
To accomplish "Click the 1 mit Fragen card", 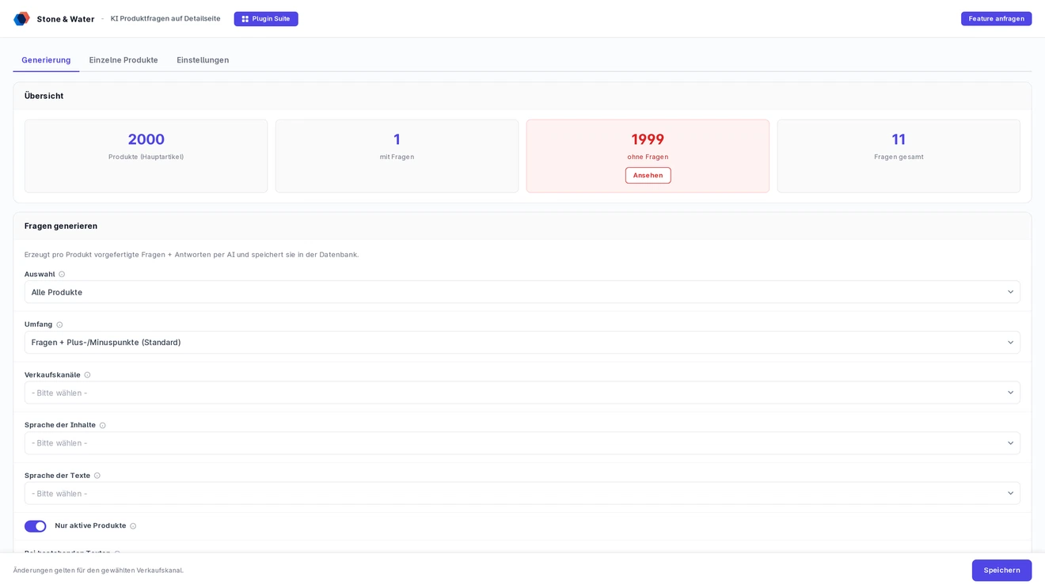I will (397, 156).
